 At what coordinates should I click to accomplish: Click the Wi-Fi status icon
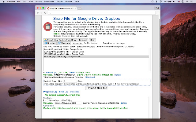160,2
